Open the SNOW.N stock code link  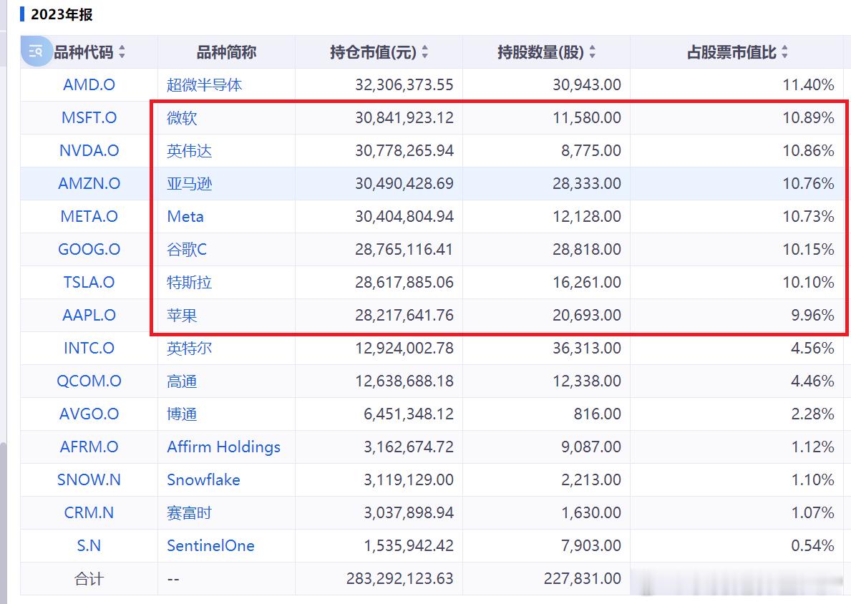(89, 479)
